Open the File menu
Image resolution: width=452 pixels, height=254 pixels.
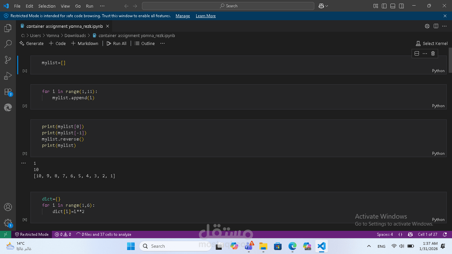click(17, 6)
